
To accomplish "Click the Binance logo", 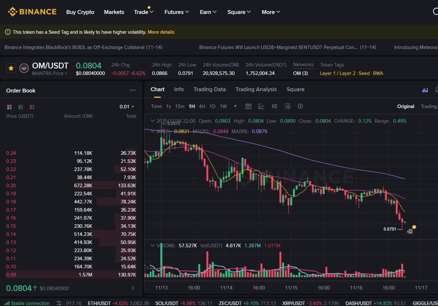I will [32, 12].
